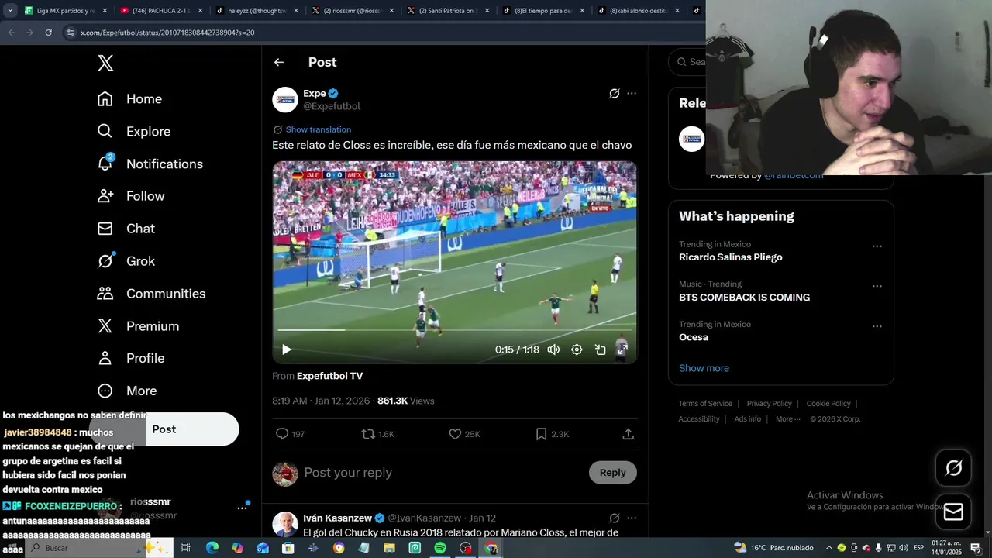
Task: Open Iván Kasanzew's profile name
Action: (337, 518)
